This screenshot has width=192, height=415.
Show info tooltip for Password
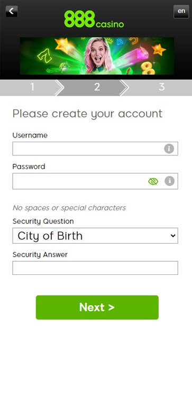tap(169, 181)
